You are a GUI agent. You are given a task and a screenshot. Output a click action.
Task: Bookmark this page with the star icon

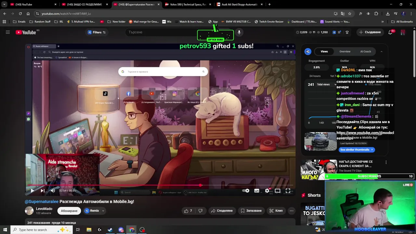tap(350, 14)
